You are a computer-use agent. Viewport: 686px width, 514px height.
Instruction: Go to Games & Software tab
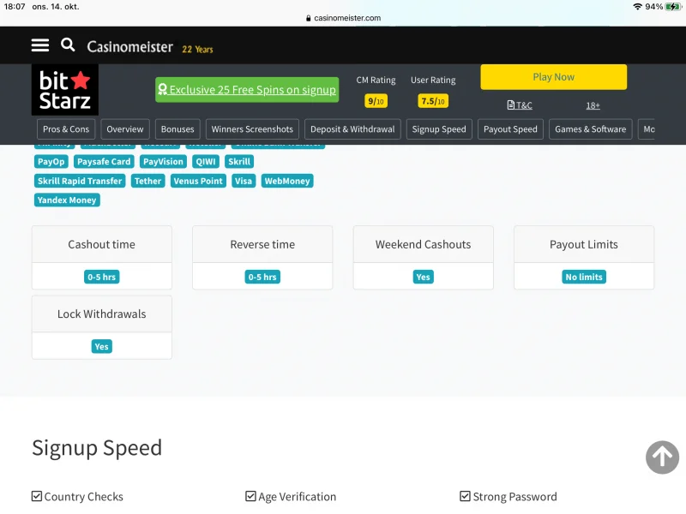pyautogui.click(x=590, y=129)
